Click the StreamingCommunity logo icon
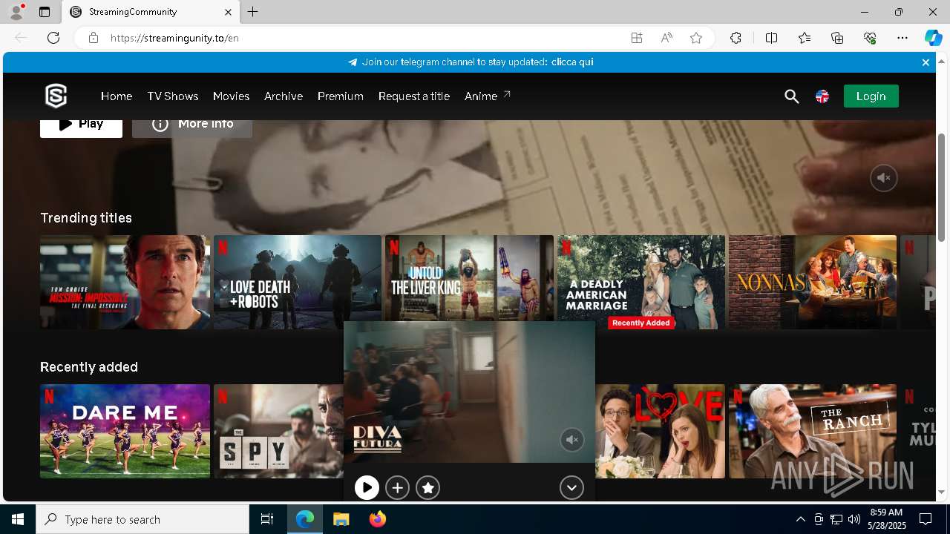The image size is (950, 534). 56,96
